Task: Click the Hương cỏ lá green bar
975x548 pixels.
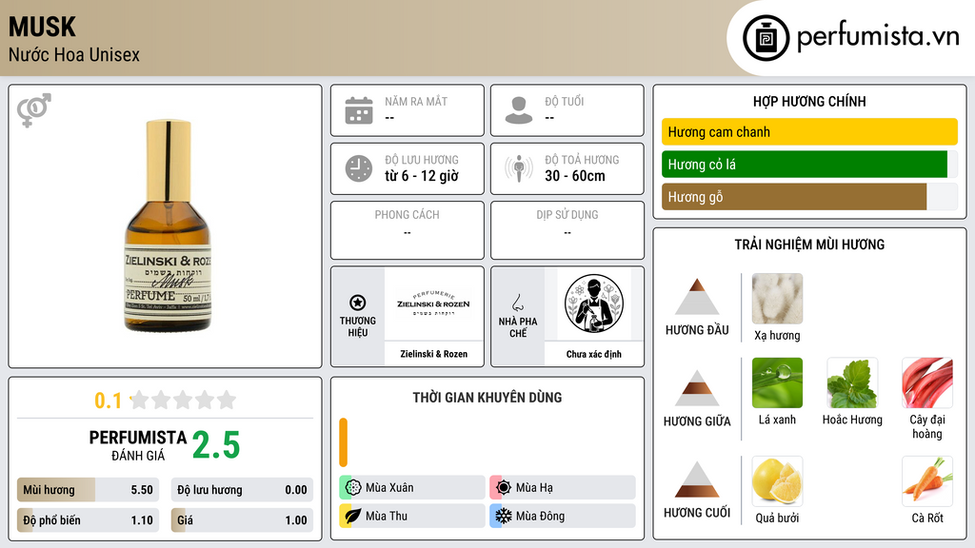Action: pyautogui.click(x=804, y=165)
